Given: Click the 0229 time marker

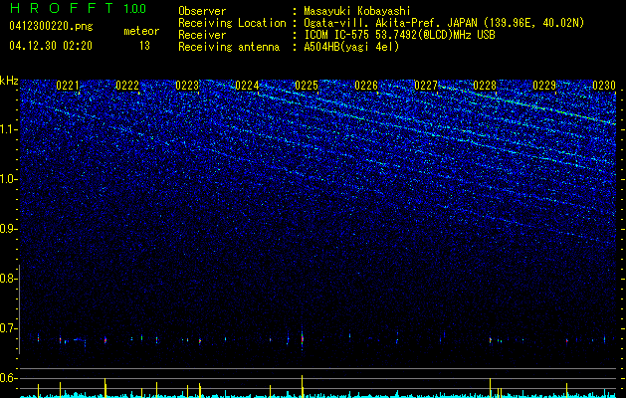Looking at the screenshot, I should tap(544, 86).
